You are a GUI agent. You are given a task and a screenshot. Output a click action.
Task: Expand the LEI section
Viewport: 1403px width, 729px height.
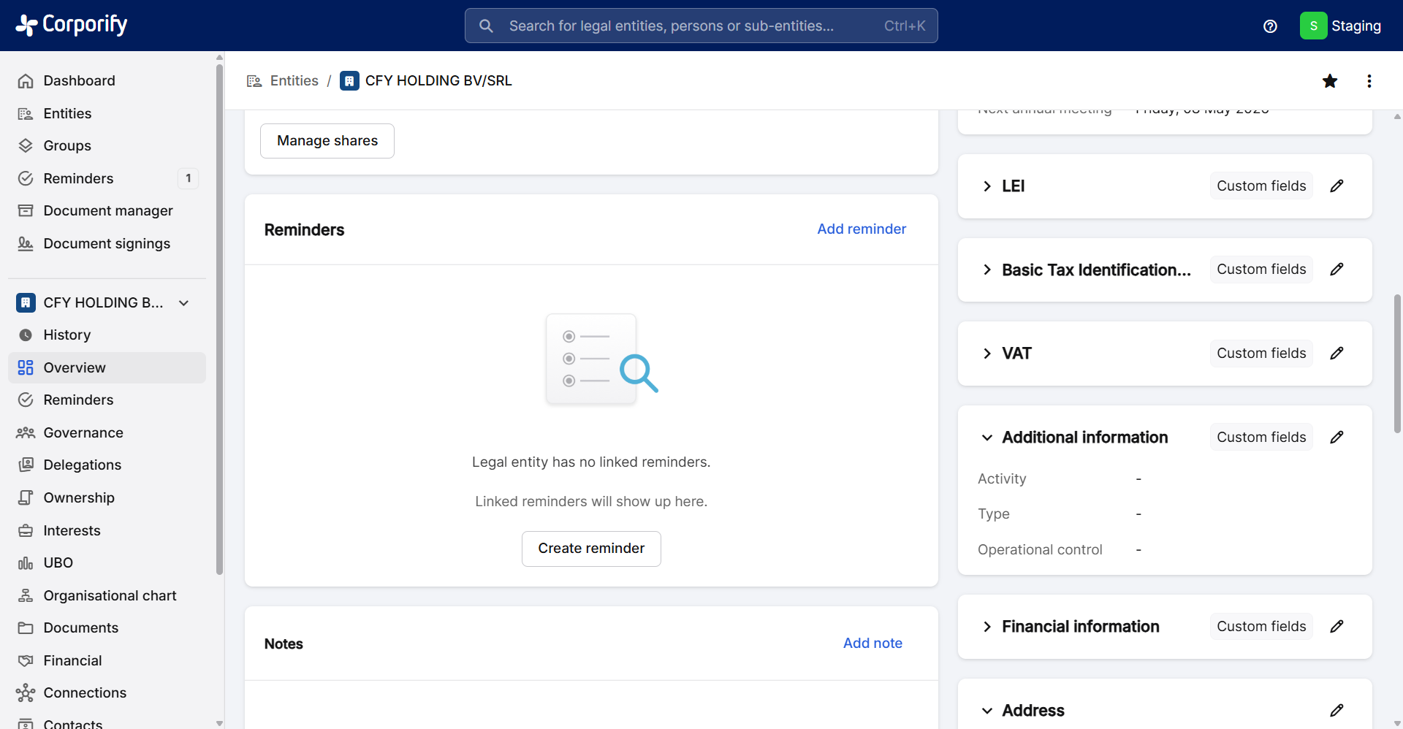tap(987, 186)
